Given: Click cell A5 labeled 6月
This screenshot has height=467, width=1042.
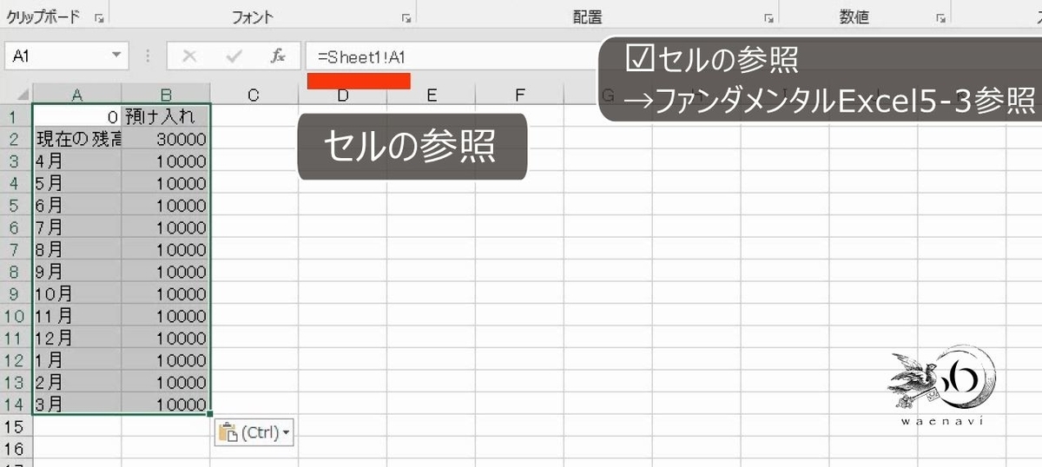Looking at the screenshot, I should (77, 205).
